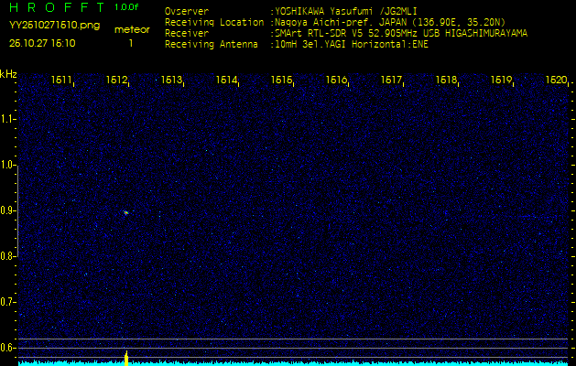
Task: Click the 25.10.27 15:10 date stamp
Action: [x=42, y=42]
